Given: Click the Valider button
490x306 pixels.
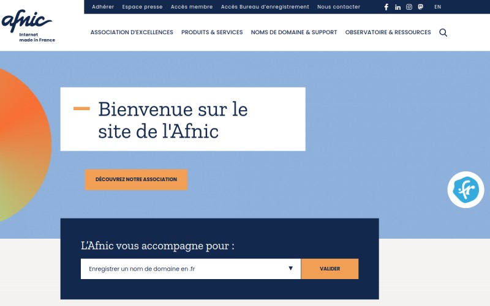Looking at the screenshot, I should click(330, 269).
